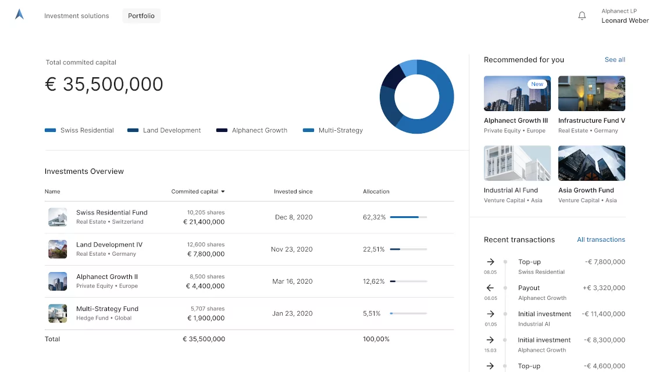Click the Allocation column header

(x=376, y=192)
